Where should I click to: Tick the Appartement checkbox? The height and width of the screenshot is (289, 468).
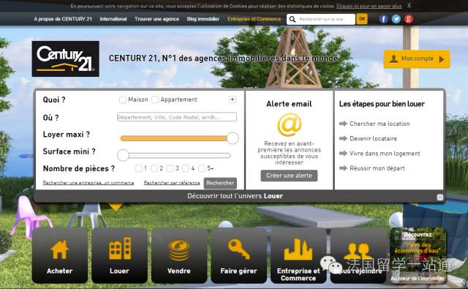pos(155,100)
